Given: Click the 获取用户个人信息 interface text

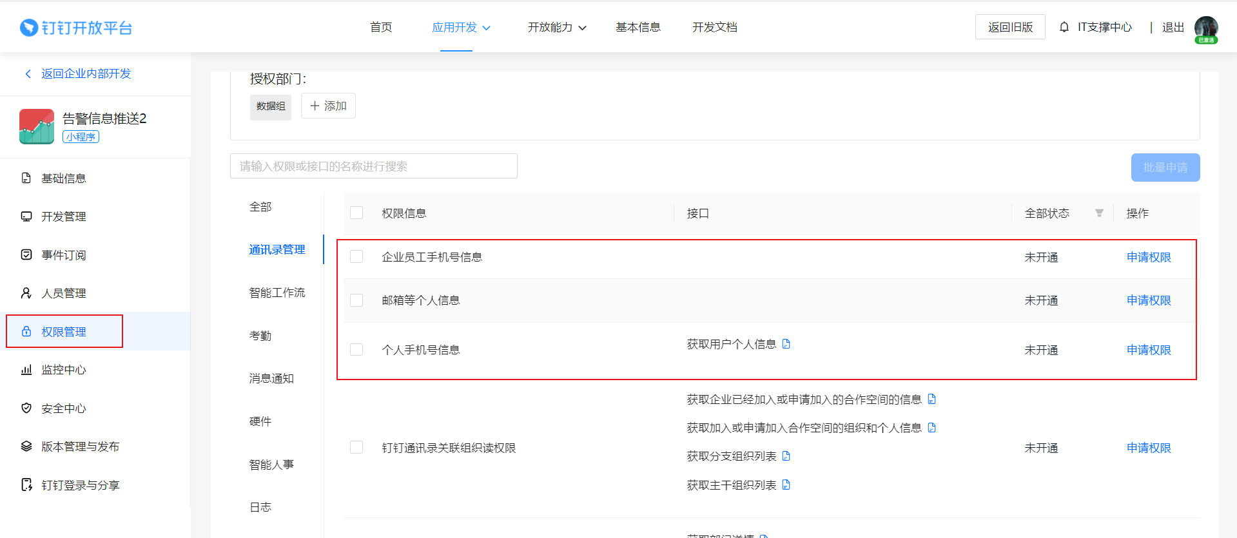Looking at the screenshot, I should (732, 344).
